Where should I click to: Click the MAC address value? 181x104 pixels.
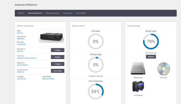click(x=48, y=79)
